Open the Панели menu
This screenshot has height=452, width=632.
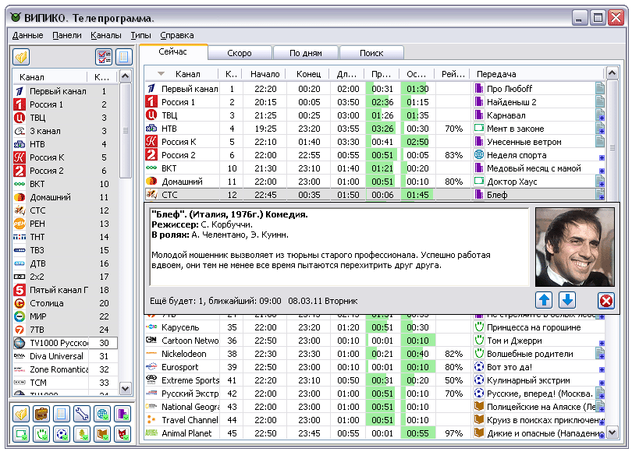(67, 35)
